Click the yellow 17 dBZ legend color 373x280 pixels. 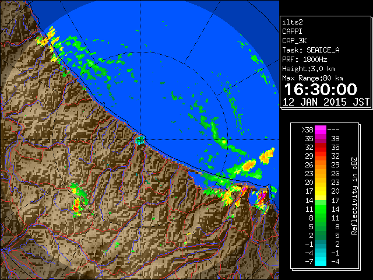click(321, 191)
